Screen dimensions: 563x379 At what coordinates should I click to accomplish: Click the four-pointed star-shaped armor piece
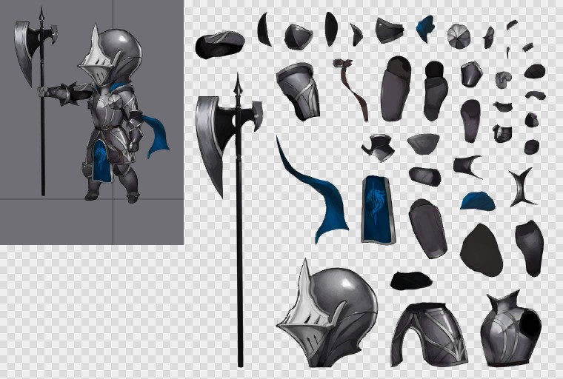522,187
